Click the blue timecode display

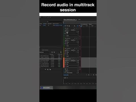point(66,75)
